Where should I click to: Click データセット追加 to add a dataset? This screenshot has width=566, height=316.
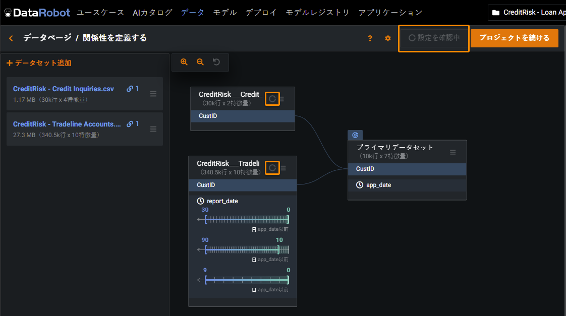tap(39, 63)
